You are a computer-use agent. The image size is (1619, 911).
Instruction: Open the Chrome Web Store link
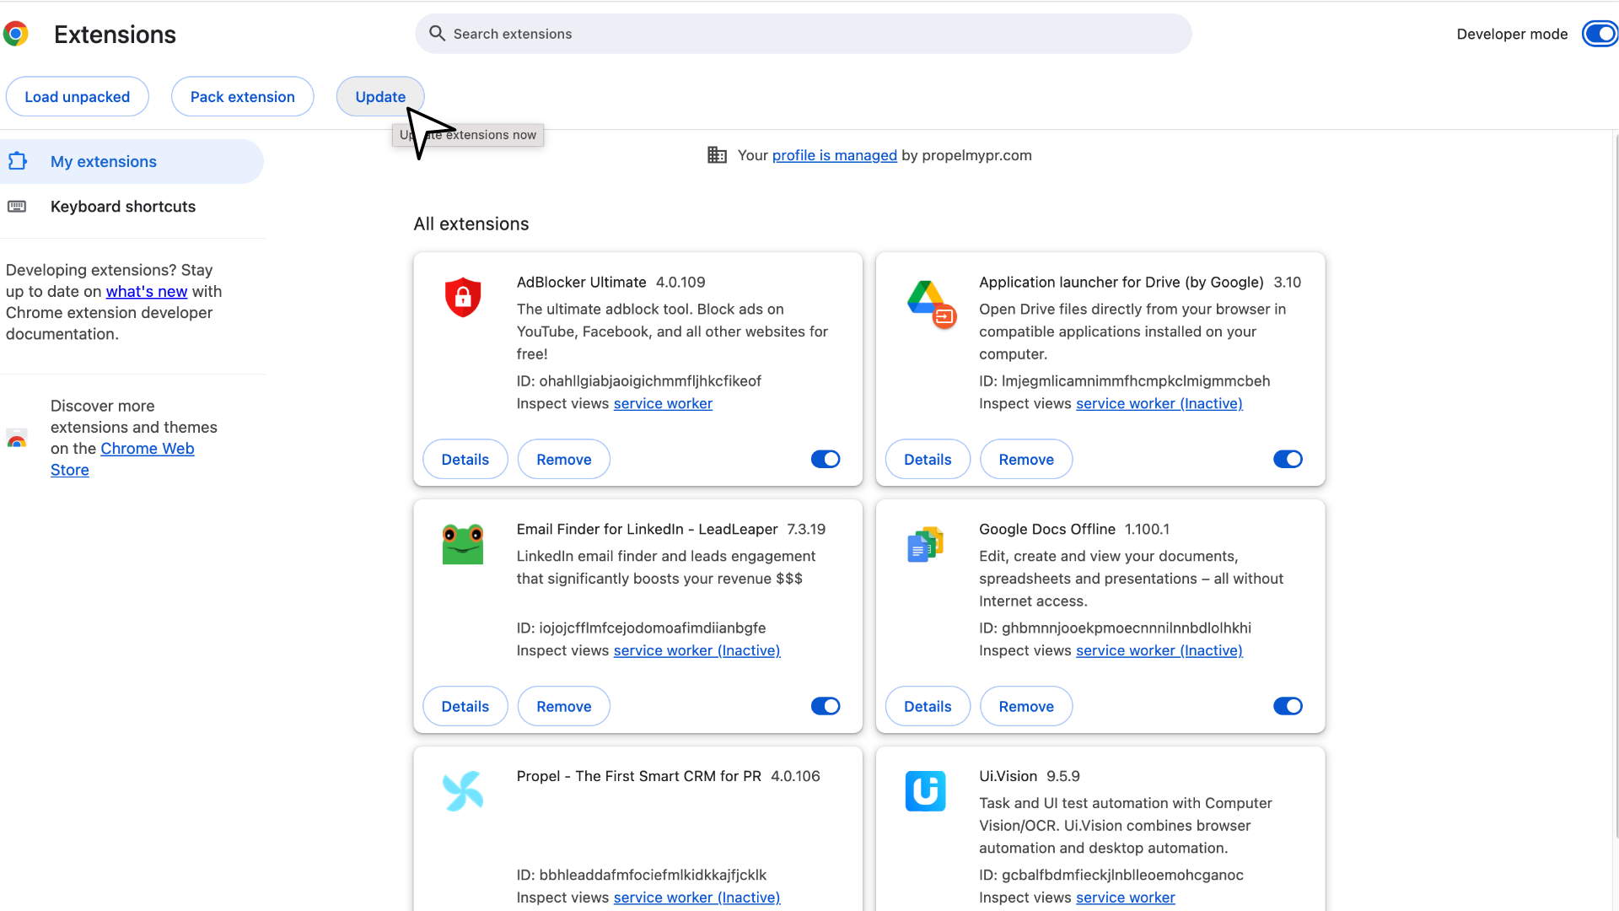(x=147, y=449)
